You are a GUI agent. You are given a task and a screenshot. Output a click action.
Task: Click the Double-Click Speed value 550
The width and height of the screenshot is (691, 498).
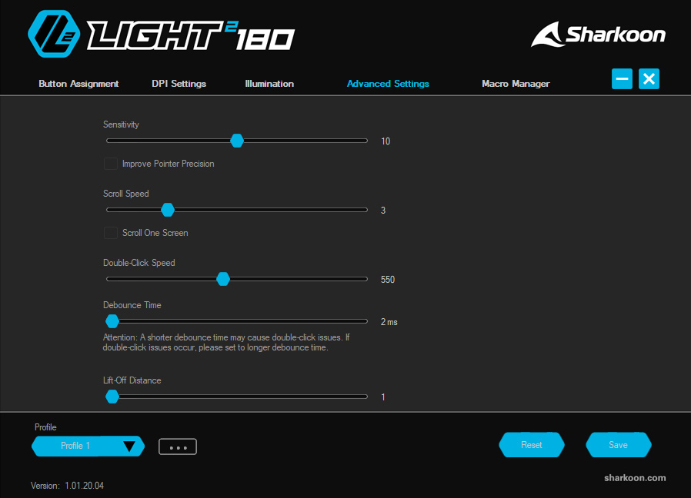coord(387,280)
